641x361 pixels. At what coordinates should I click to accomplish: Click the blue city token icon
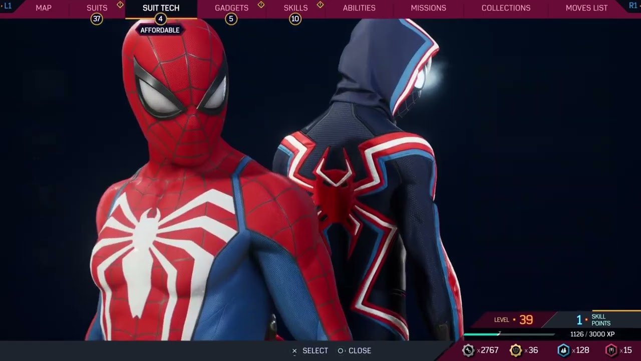563,350
